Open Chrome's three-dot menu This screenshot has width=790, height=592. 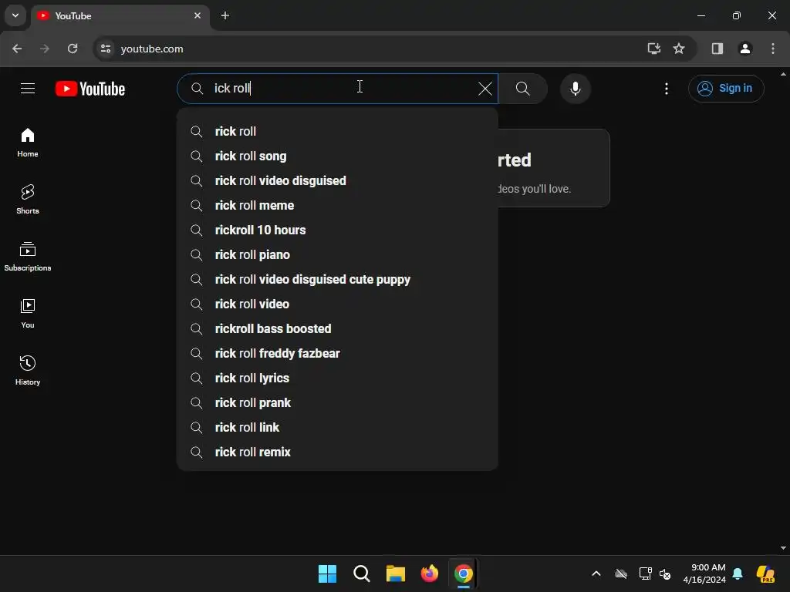(x=772, y=49)
